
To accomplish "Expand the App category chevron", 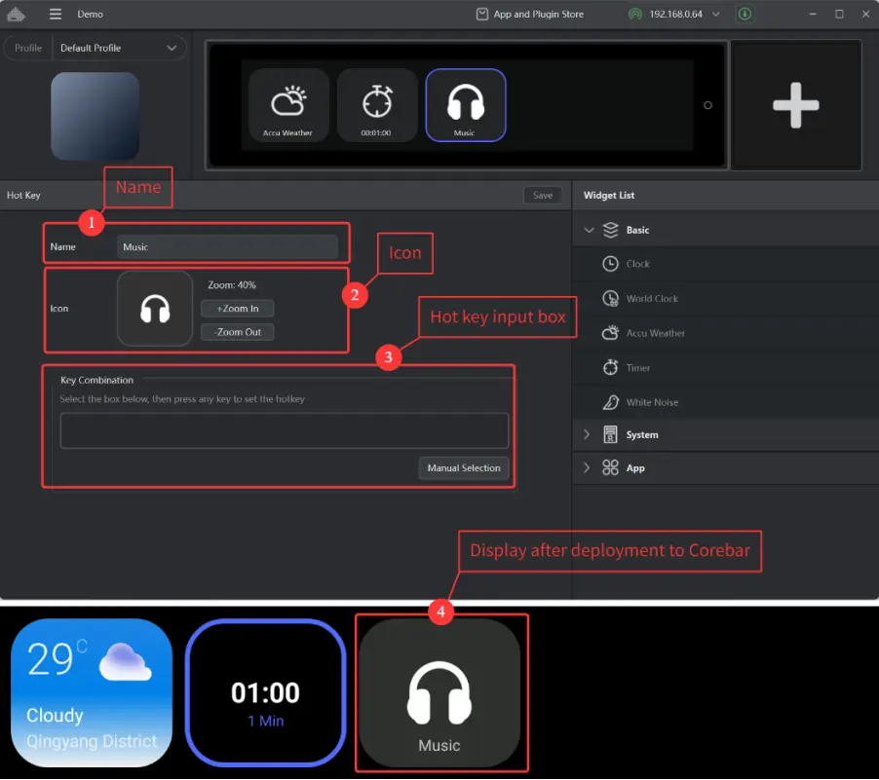I will point(587,467).
